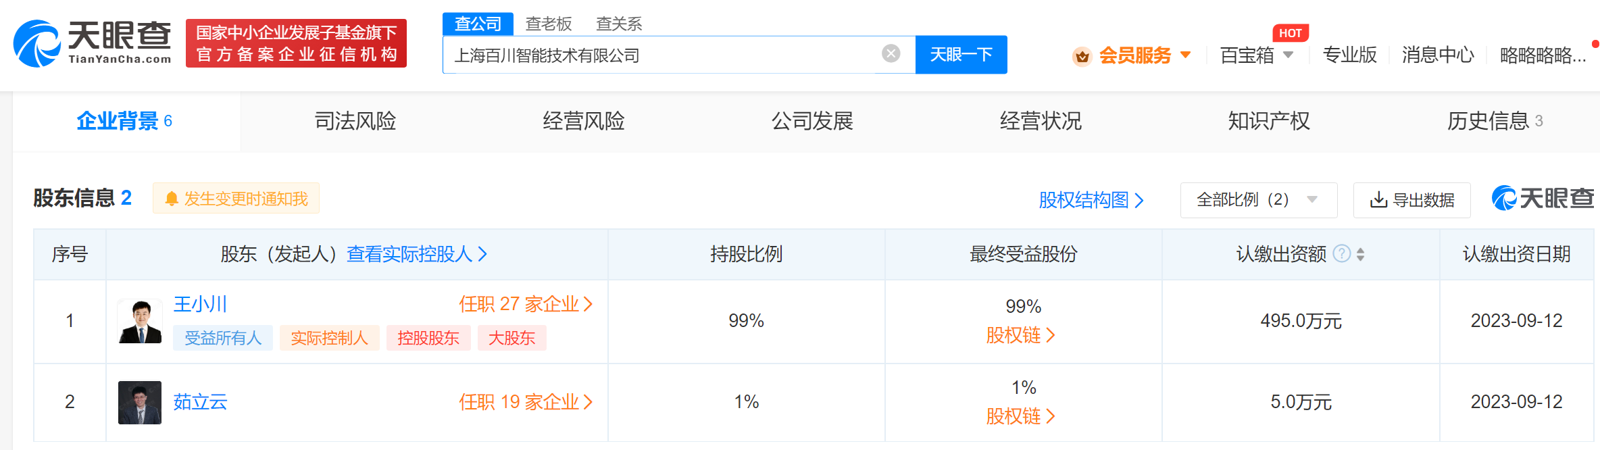The height and width of the screenshot is (450, 1600).
Task: Click the HOT badge above 百宝箱
Action: click(x=1291, y=33)
